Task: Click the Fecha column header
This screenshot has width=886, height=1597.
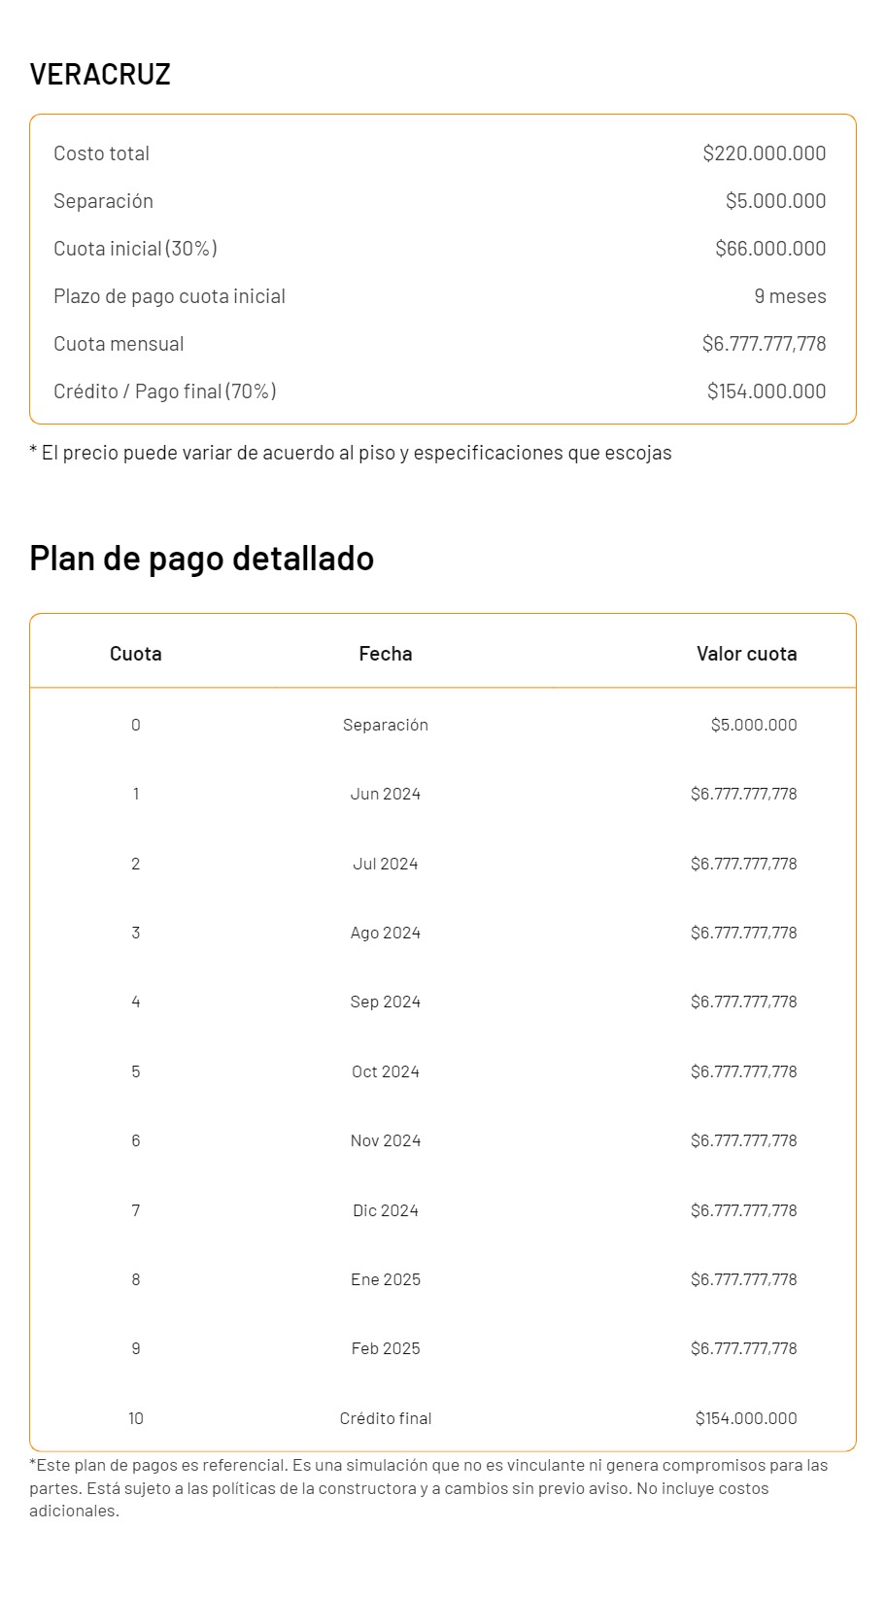Action: tap(385, 654)
